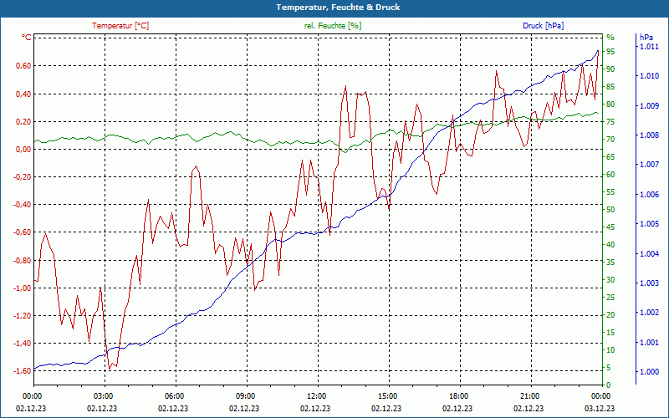Select the red 'Temperatur [°C]' legend label
The height and width of the screenshot is (418, 669).
click(x=120, y=26)
